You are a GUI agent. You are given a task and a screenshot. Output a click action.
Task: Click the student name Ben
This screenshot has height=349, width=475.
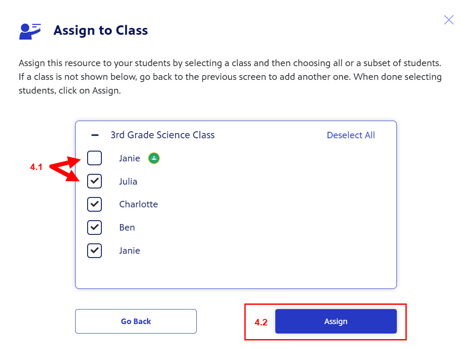(127, 228)
